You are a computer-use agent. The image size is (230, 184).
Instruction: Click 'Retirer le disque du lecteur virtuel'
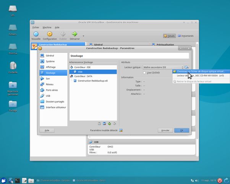pos(201,81)
